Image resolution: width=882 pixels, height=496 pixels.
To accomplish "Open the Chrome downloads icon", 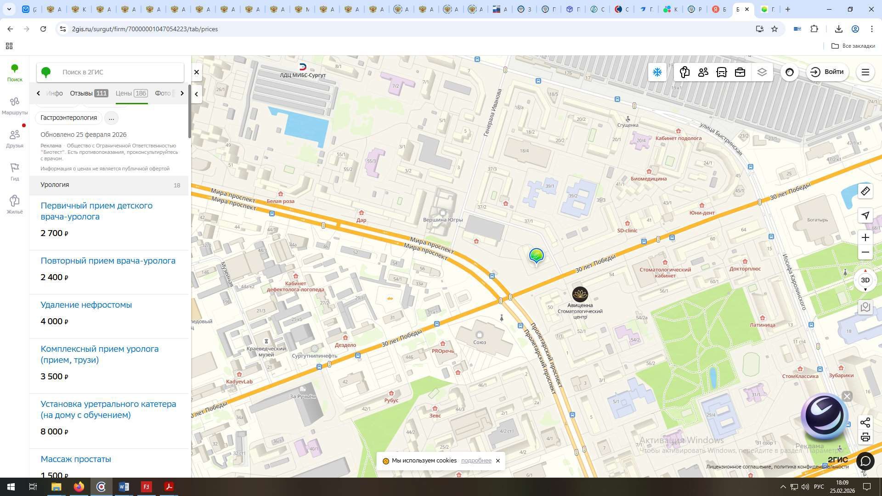I will (838, 29).
